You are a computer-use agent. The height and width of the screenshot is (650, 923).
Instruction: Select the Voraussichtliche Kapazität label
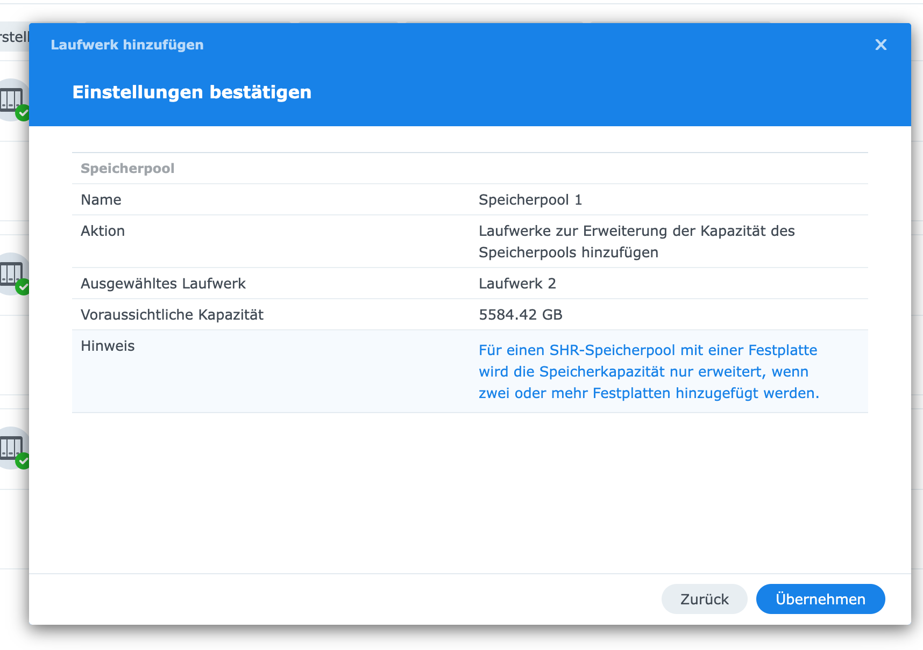click(172, 315)
